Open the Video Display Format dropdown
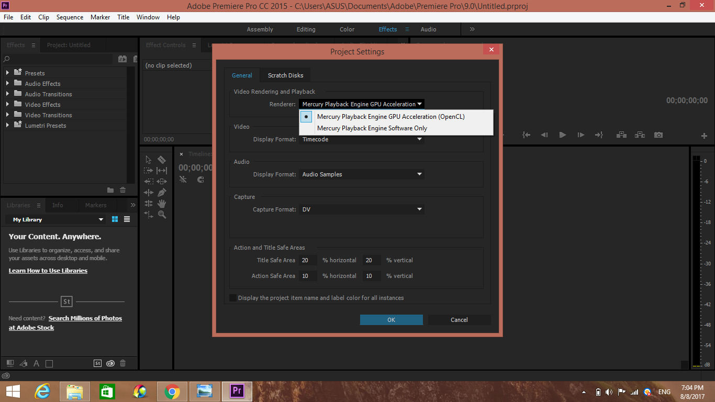Screen dimensions: 715x402 pos(361,139)
